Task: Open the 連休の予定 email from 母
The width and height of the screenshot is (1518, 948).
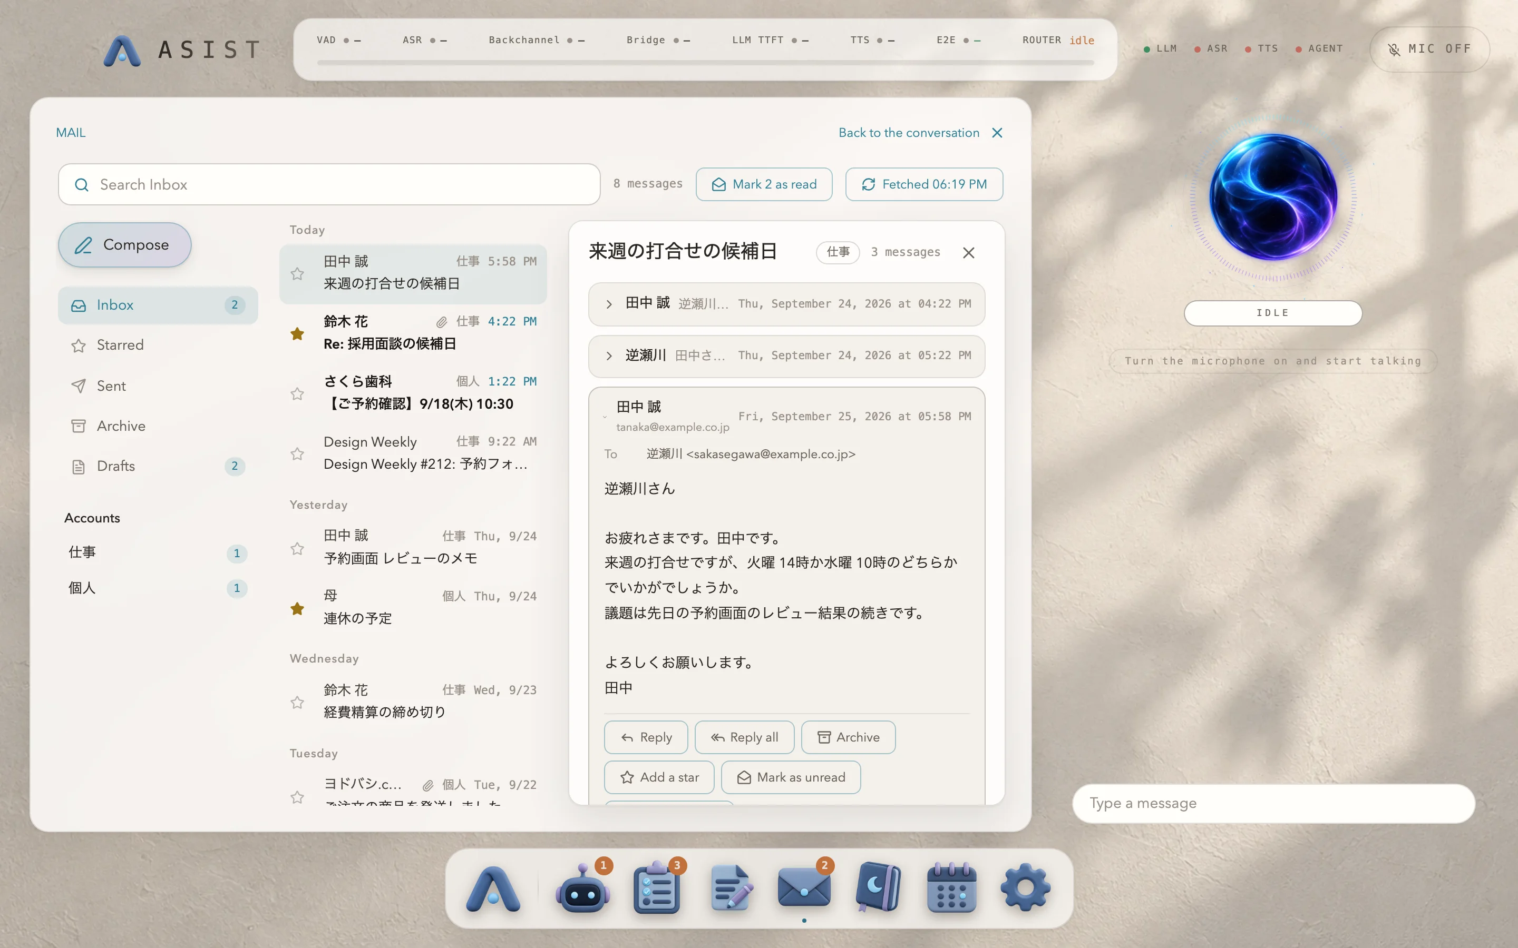Action: tap(413, 608)
